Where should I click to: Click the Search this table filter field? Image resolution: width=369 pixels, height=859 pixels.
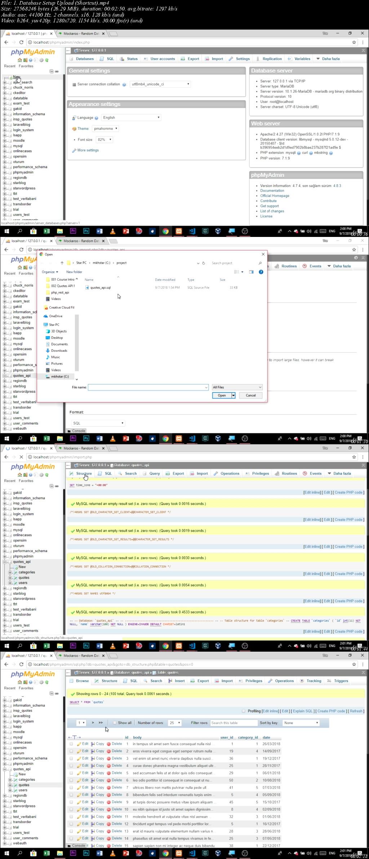coord(234,723)
